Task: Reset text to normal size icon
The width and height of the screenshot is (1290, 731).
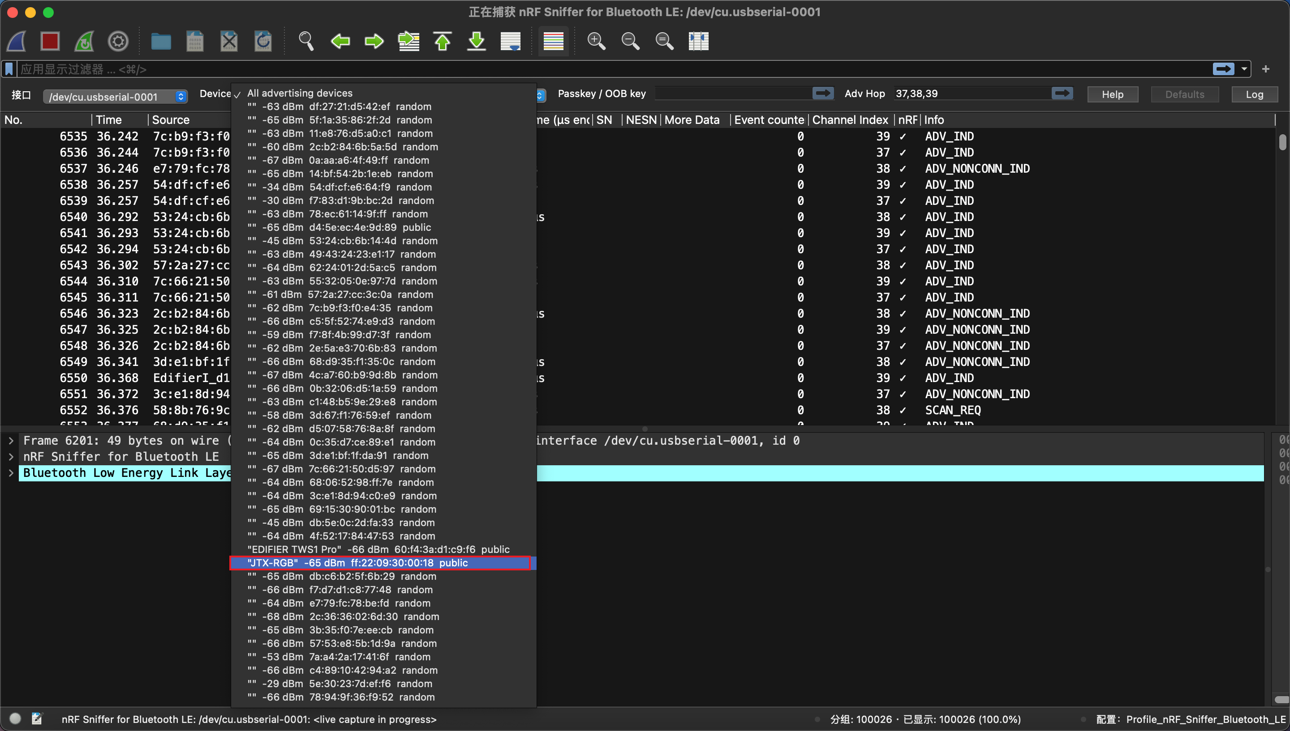Action: [664, 41]
